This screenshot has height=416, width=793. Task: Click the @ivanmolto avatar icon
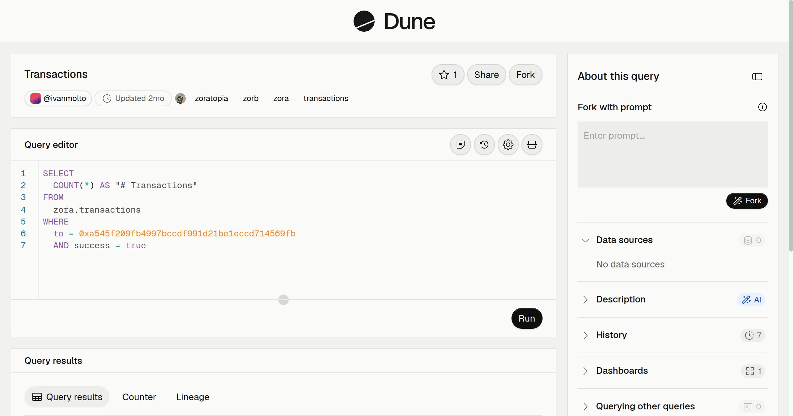(35, 98)
